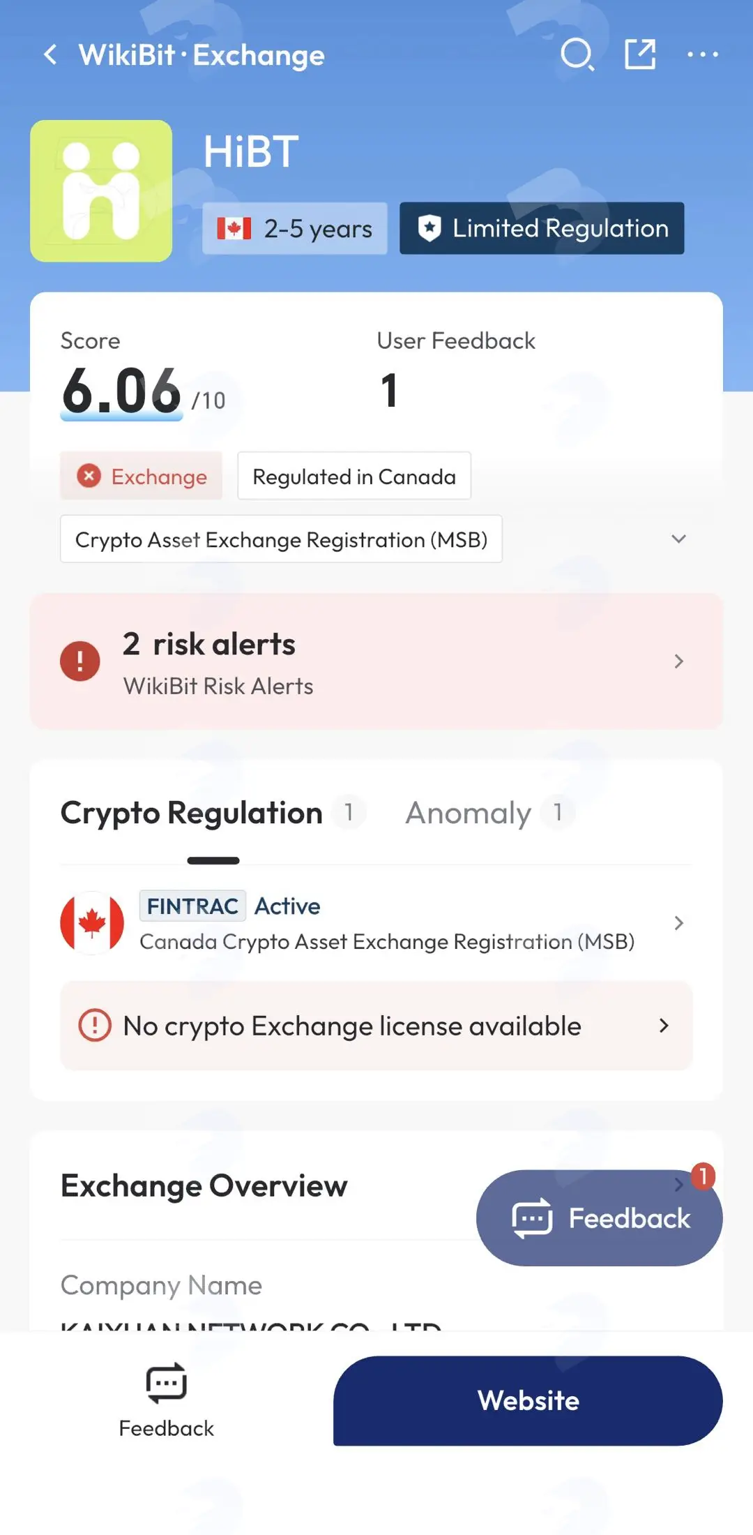The height and width of the screenshot is (1535, 753).
Task: Tap the Regulated in Canada tag
Action: [354, 476]
